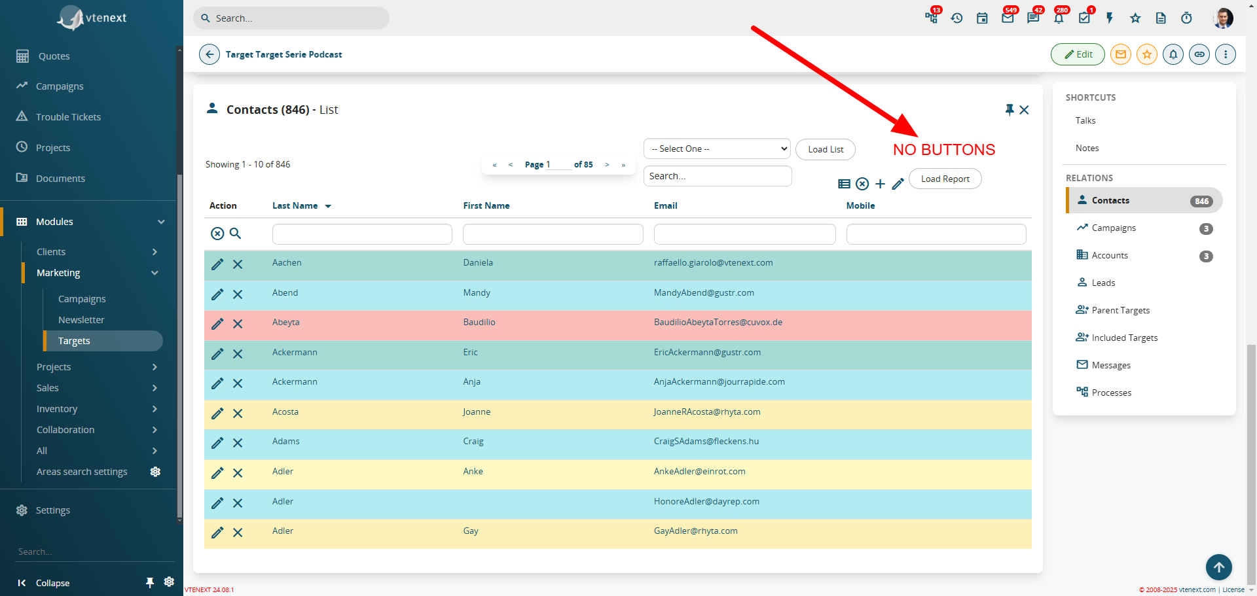Open the recent history clock icon
Viewport: 1257px width, 596px height.
(x=956, y=18)
